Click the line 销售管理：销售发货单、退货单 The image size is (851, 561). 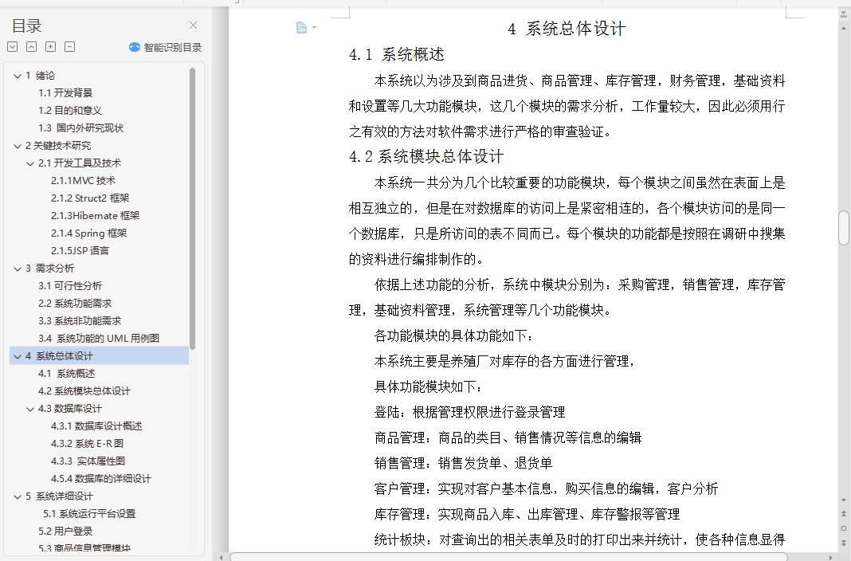pyautogui.click(x=464, y=463)
